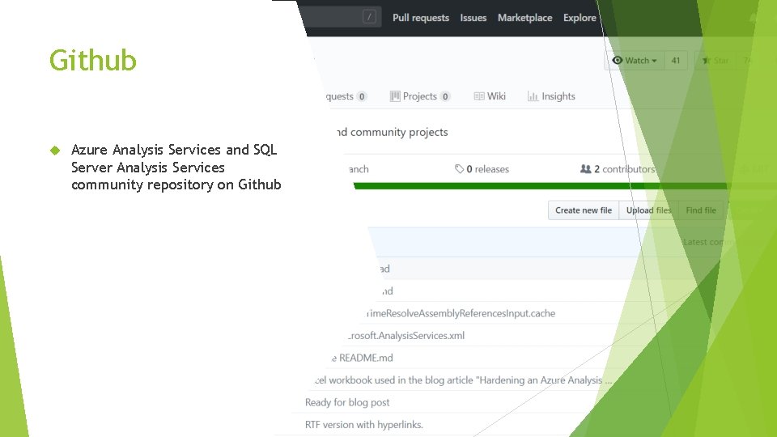Viewport: 777px width, 437px height.
Task: Click the Star icon
Action: pos(706,61)
